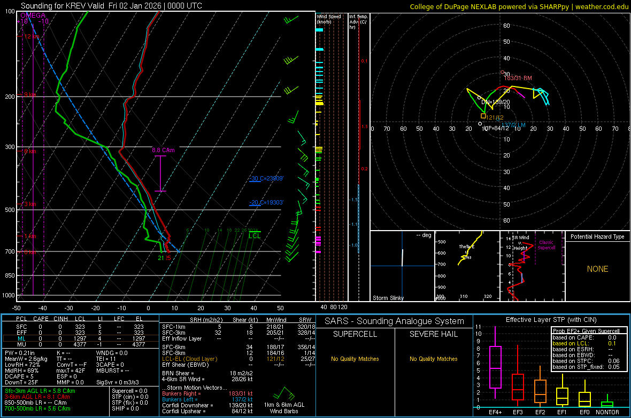Click the DN=139/20 hodograph label
This screenshot has width=631, height=418.
pos(496,102)
